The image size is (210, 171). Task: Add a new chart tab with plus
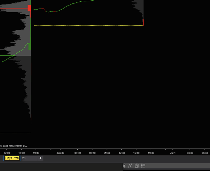click(40, 158)
